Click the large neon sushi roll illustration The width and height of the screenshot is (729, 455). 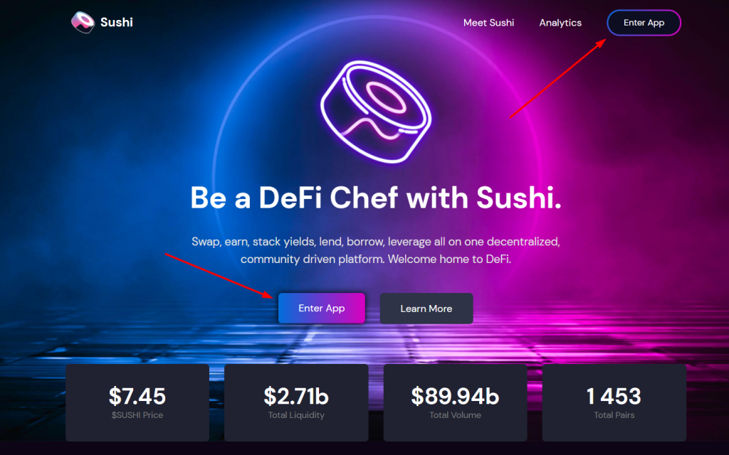(376, 112)
